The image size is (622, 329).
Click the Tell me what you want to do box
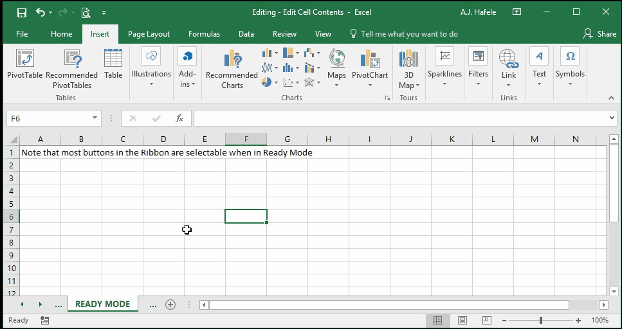[x=404, y=34]
